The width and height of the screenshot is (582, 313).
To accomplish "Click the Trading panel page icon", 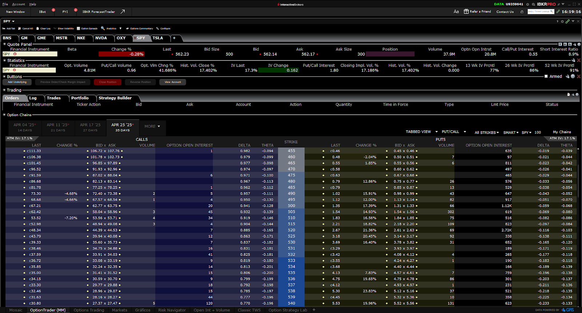I will point(569,95).
